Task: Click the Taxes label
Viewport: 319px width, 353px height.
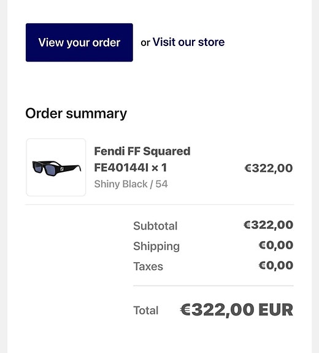Action: pyautogui.click(x=148, y=266)
